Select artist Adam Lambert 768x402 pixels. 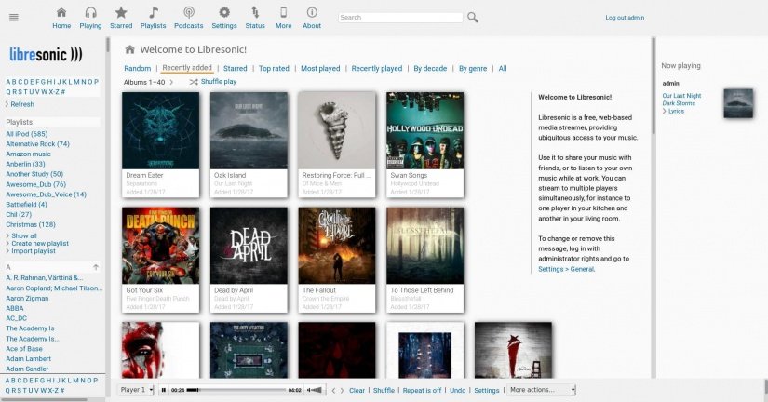pos(29,358)
